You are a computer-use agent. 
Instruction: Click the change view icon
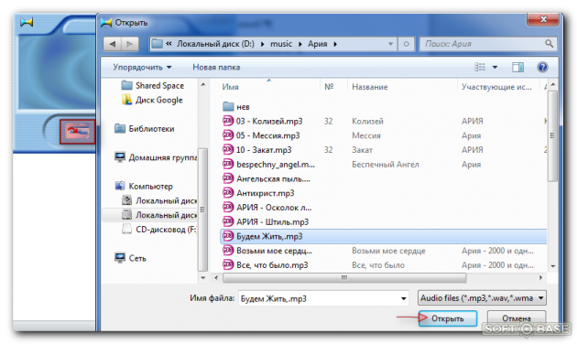[480, 68]
